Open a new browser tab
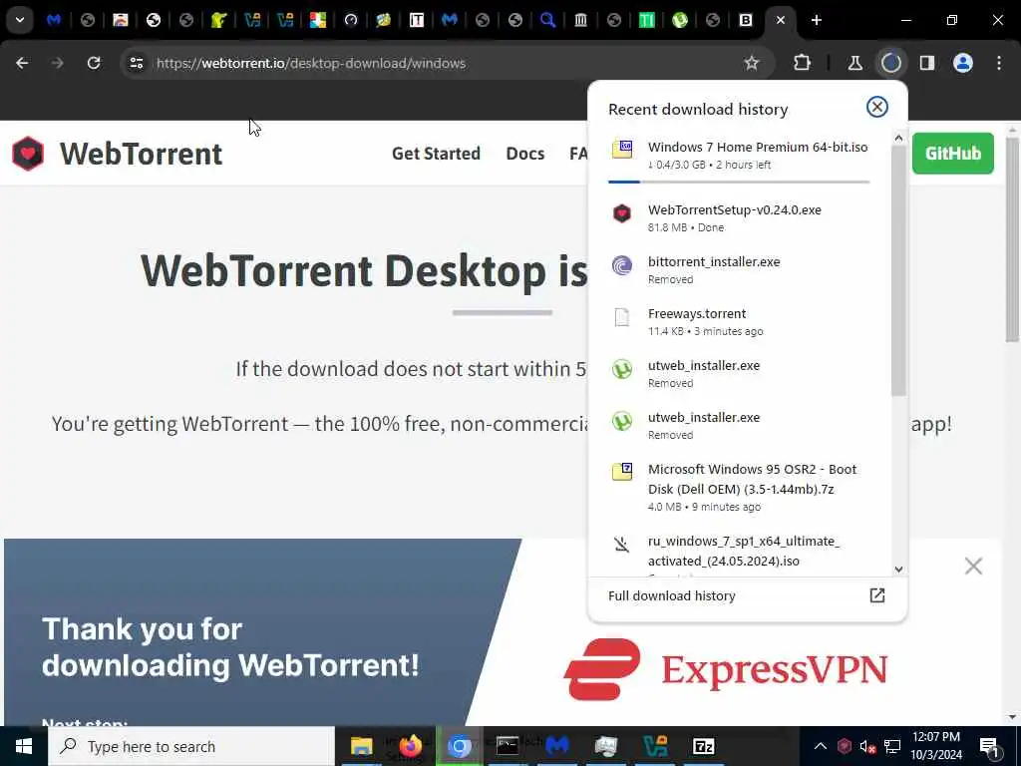Viewport: 1021px width, 766px height. point(817,20)
